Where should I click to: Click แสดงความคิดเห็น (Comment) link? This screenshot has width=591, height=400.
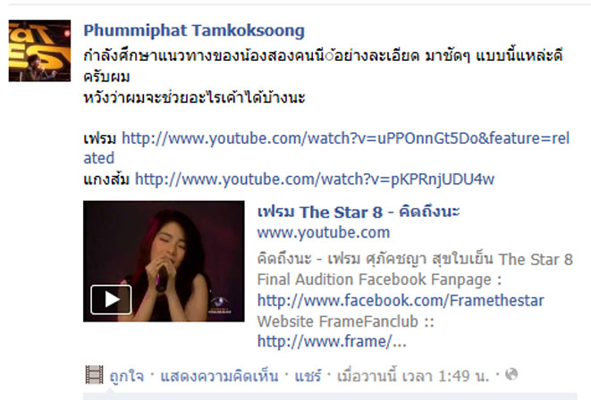219,376
